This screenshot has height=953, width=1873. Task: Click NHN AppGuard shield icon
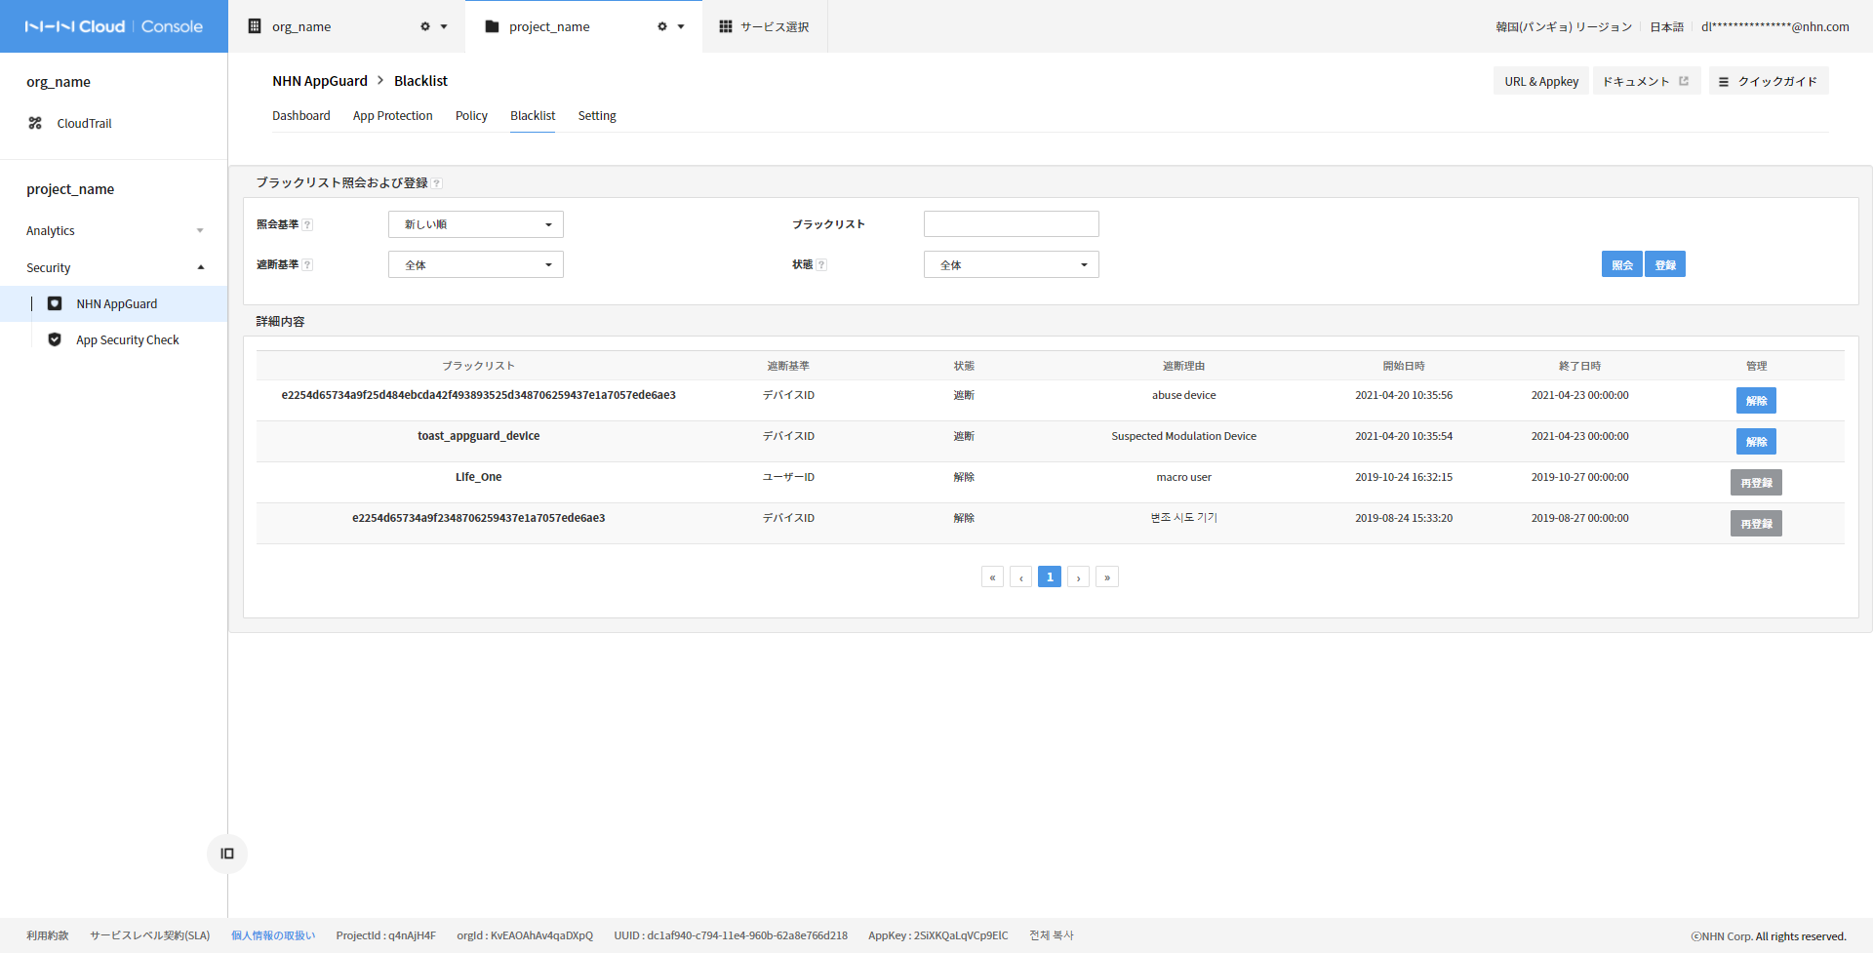pos(55,303)
